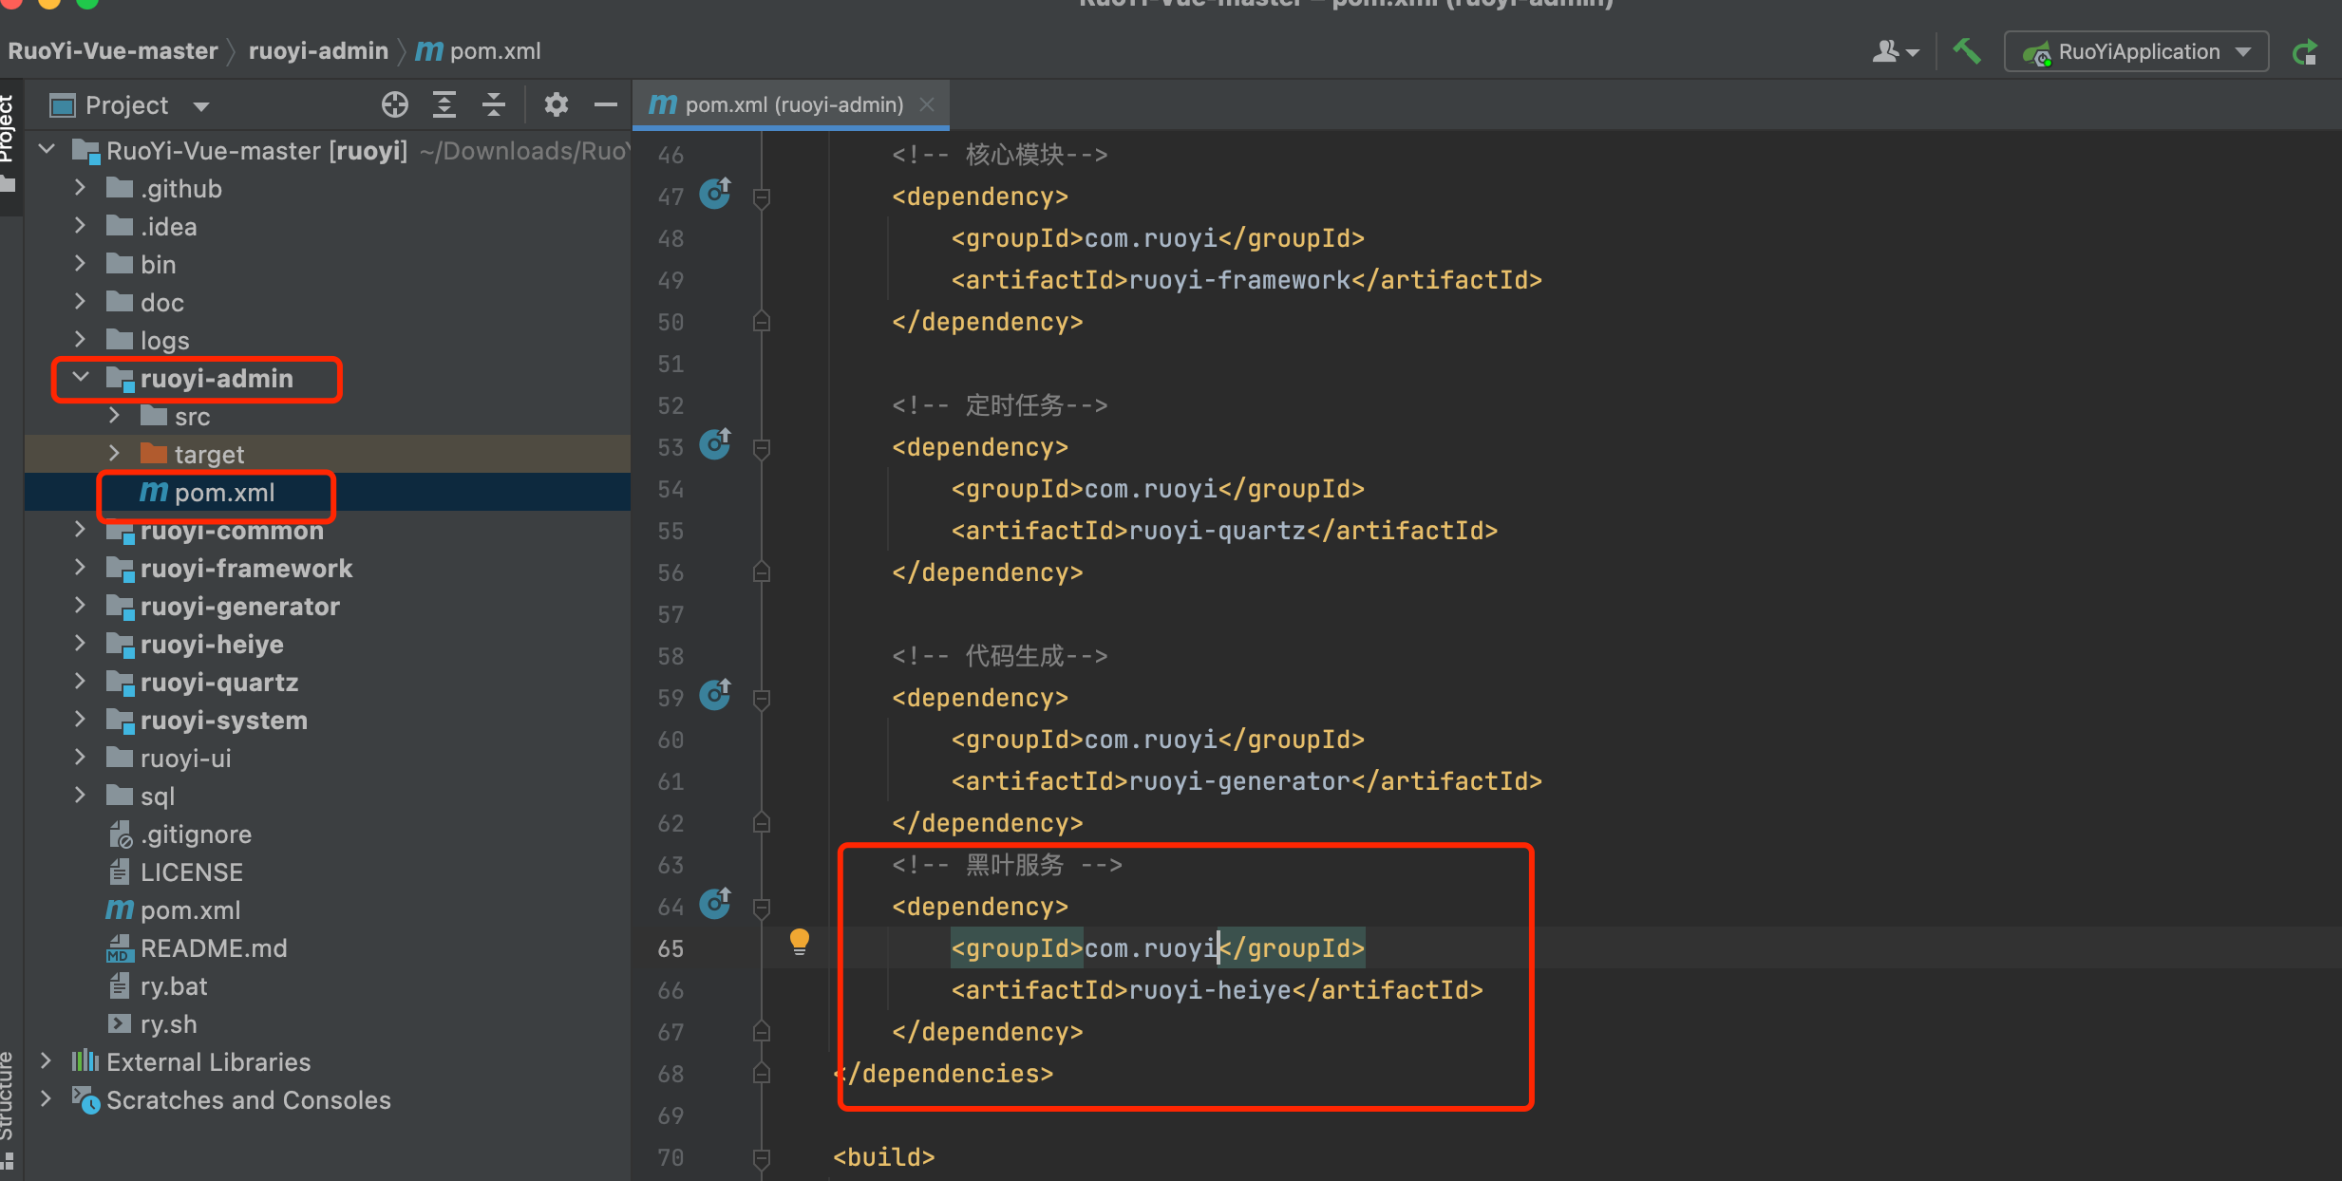2342x1181 pixels.
Task: Expand Scratches and Consoles node
Action: click(47, 1099)
